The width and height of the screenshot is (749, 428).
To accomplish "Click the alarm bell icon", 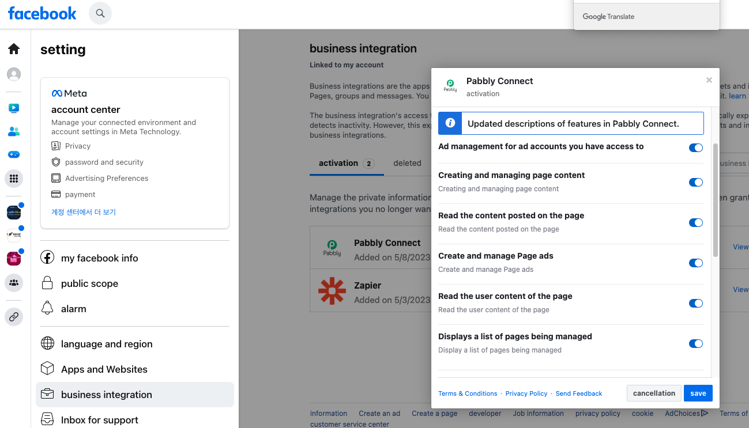I will 47,308.
